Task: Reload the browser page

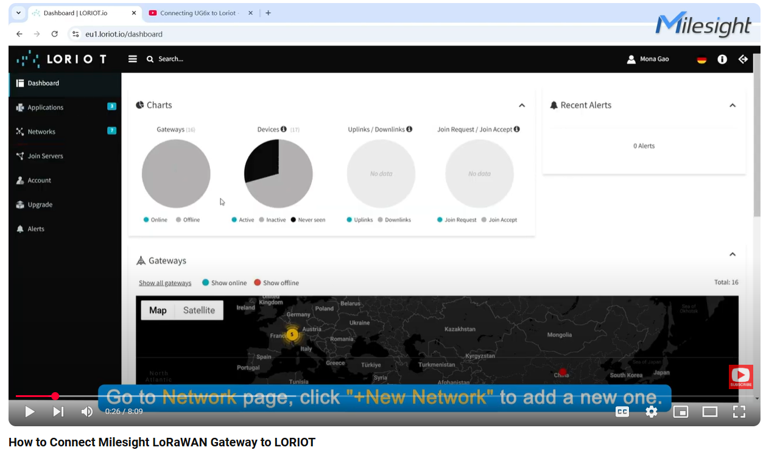Action: click(54, 34)
